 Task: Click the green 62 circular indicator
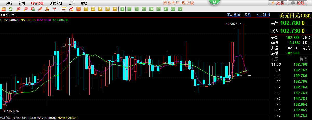(x=214, y=2)
